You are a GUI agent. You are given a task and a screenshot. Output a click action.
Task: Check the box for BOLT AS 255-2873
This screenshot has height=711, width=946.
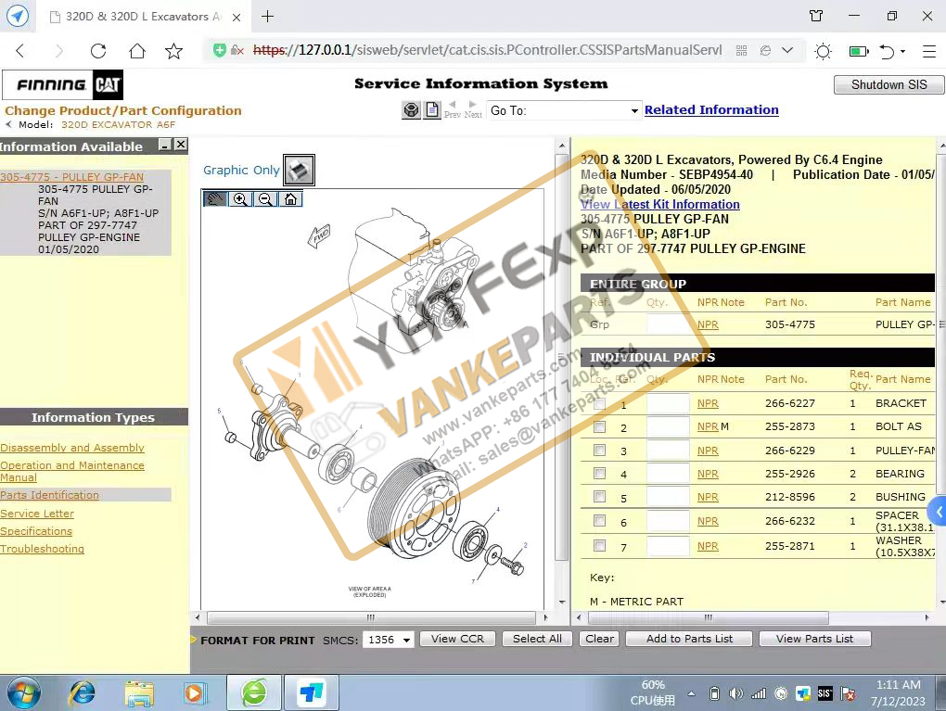coord(599,427)
